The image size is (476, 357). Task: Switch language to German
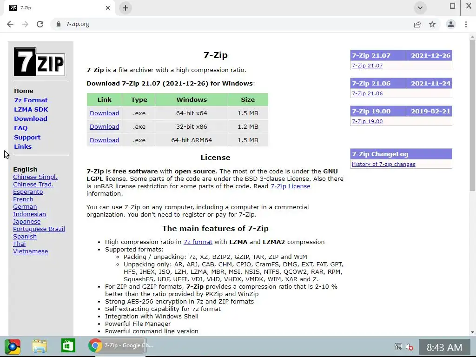click(x=25, y=207)
